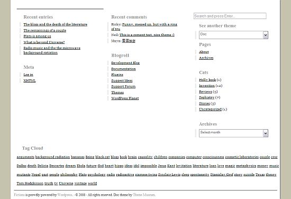
Task: Click the Search and press Enter field
Action: click(230, 16)
